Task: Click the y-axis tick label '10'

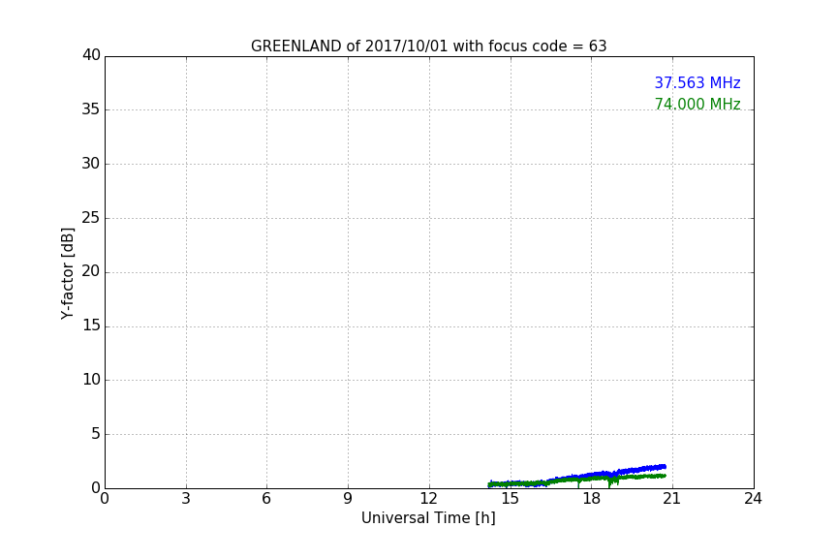Action: coord(91,380)
